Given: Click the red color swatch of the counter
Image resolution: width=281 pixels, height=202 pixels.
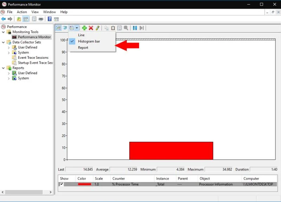Looking at the screenshot, I should click(84, 184).
